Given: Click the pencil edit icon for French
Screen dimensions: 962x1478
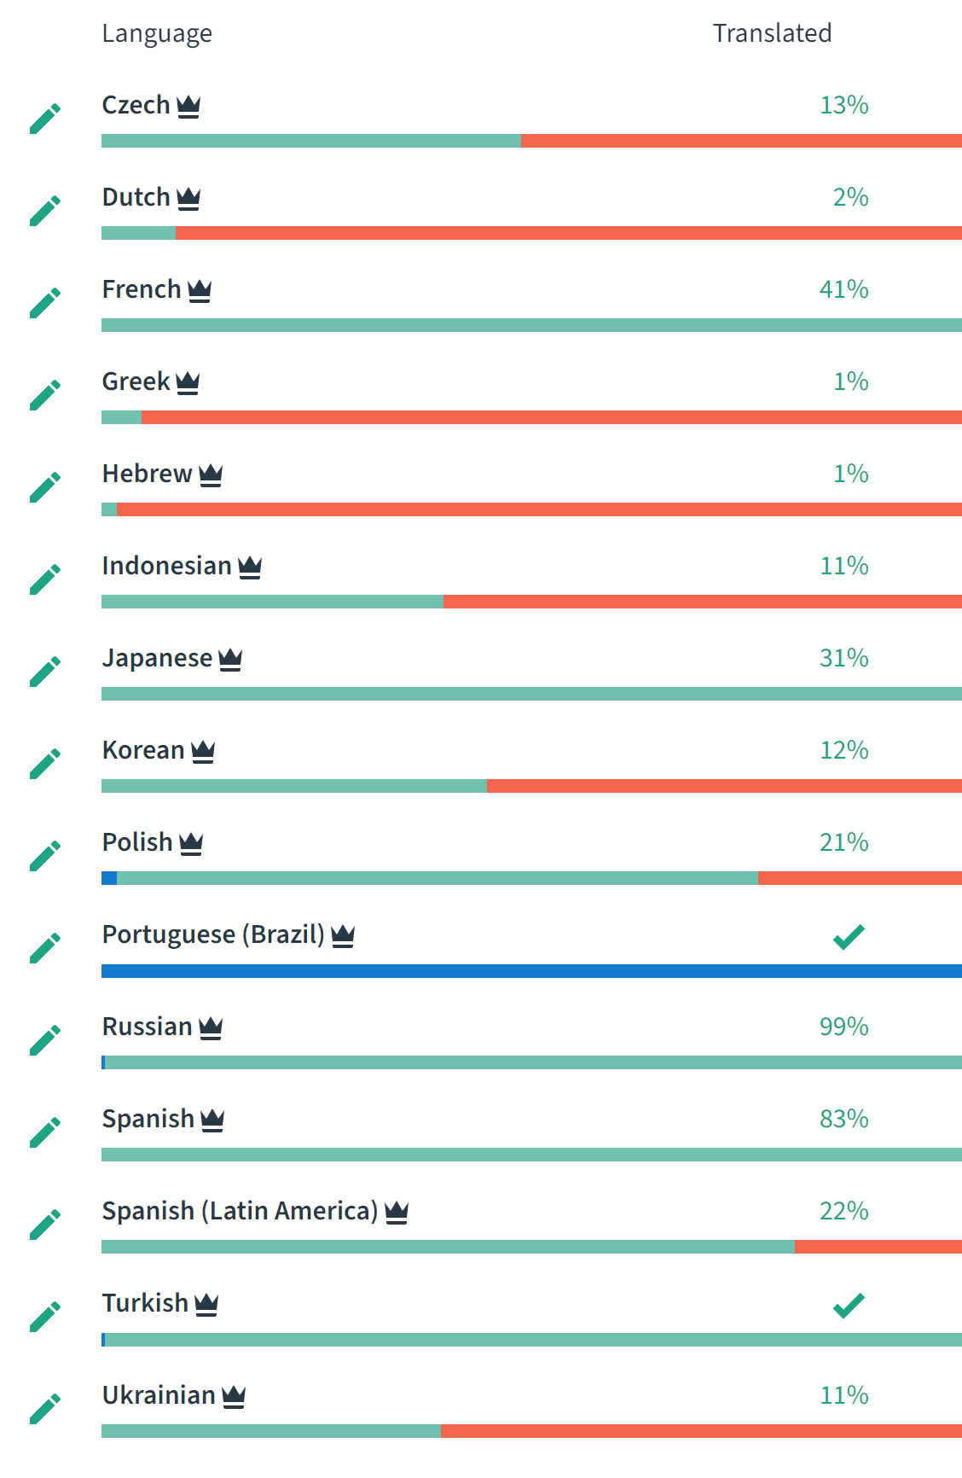Looking at the screenshot, I should tap(45, 303).
